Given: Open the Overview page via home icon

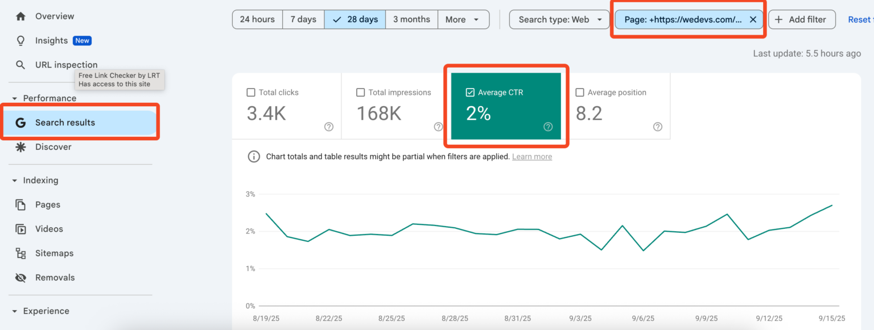Looking at the screenshot, I should click(x=20, y=16).
